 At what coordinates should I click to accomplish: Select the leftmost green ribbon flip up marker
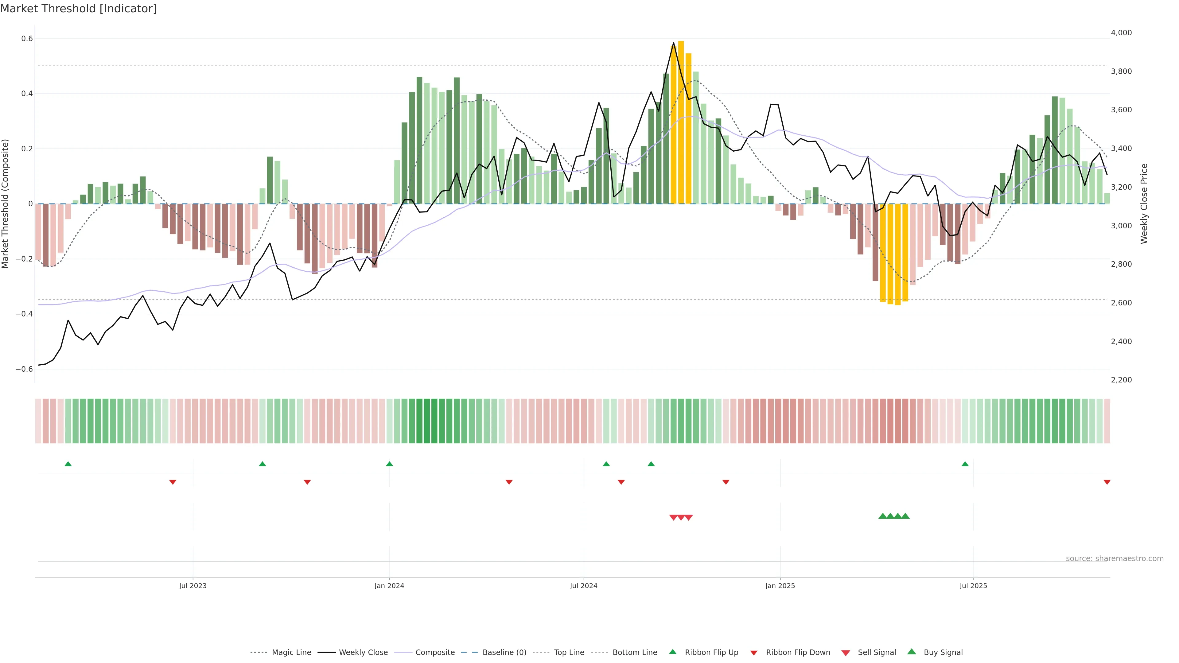(68, 464)
